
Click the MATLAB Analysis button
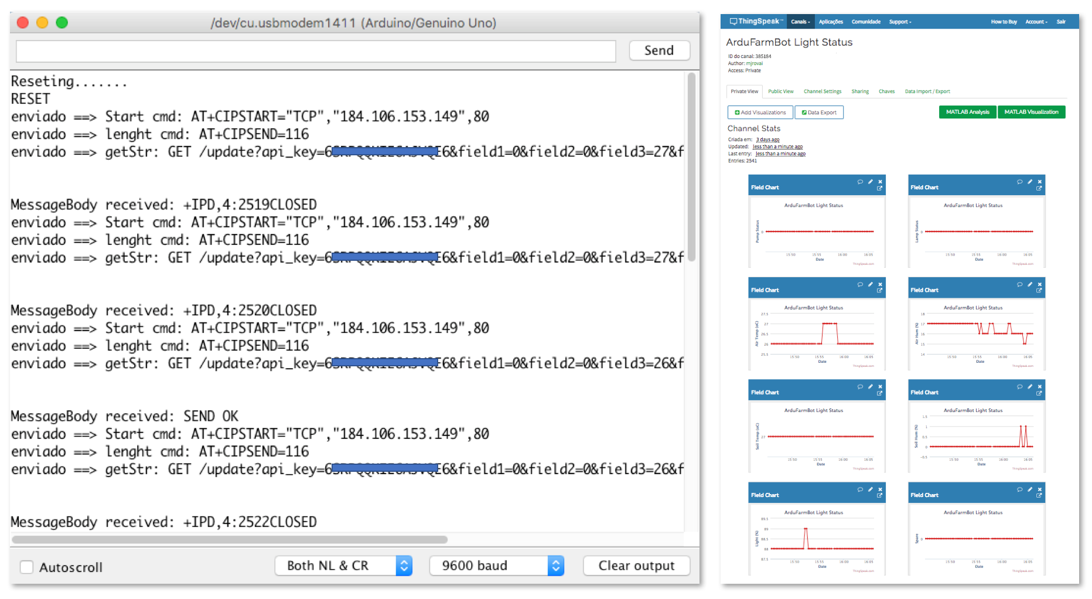coord(968,112)
